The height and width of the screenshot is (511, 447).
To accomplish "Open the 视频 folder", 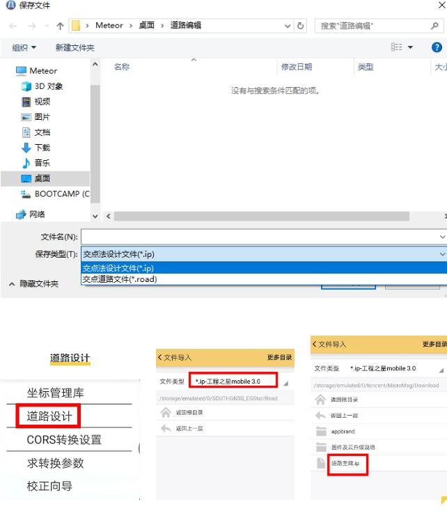I will click(36, 102).
